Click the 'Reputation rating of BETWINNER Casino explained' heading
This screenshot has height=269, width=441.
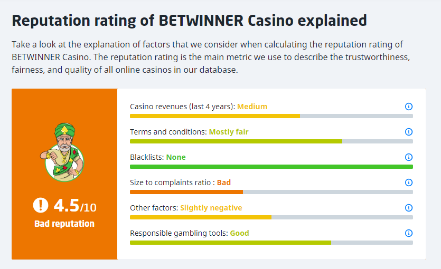coord(189,21)
